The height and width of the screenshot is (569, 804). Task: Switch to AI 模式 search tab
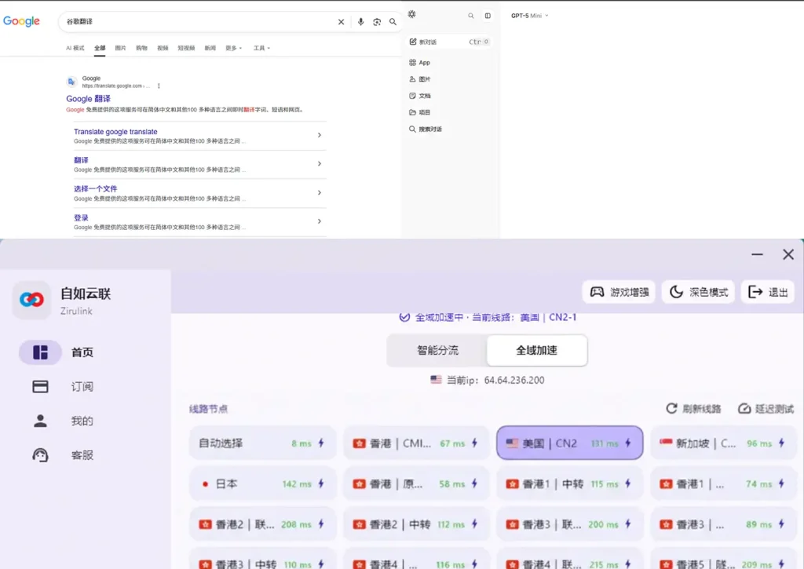(x=75, y=48)
